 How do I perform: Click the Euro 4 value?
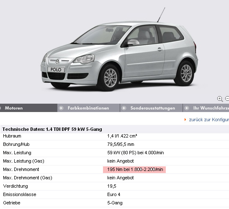(113, 194)
